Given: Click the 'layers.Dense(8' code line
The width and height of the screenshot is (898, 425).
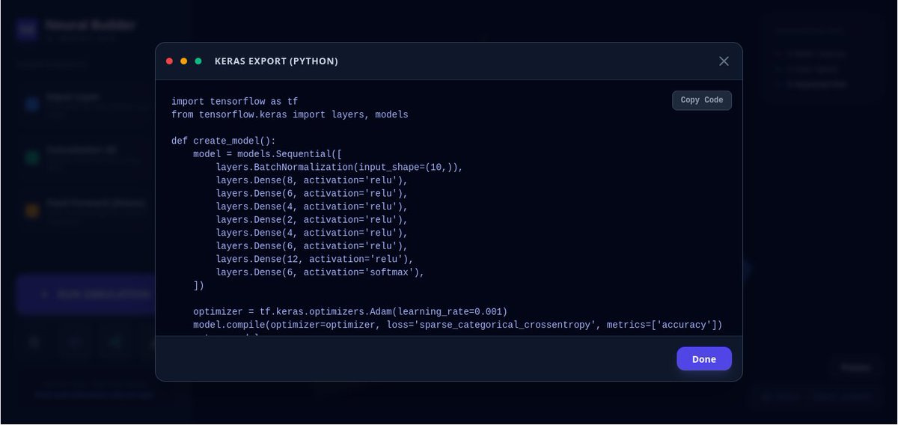Looking at the screenshot, I should click(312, 180).
